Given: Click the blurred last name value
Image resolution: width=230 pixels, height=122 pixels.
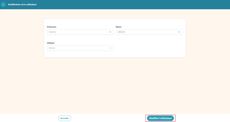Looking at the screenshot, I should [121, 32].
